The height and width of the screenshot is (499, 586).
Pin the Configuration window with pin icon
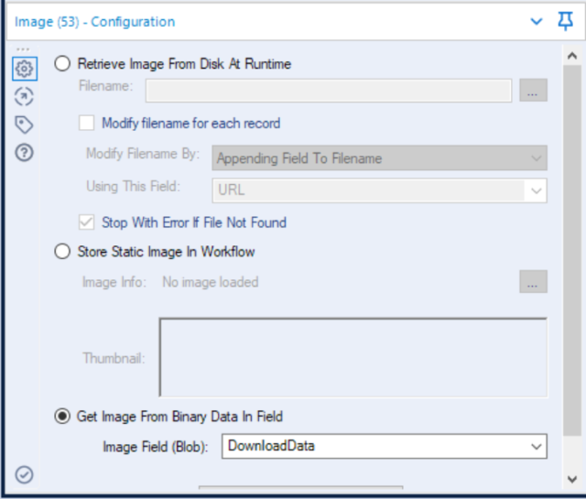click(565, 21)
